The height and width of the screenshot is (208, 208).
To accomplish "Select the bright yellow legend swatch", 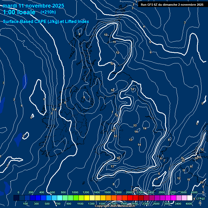I will [87, 198].
